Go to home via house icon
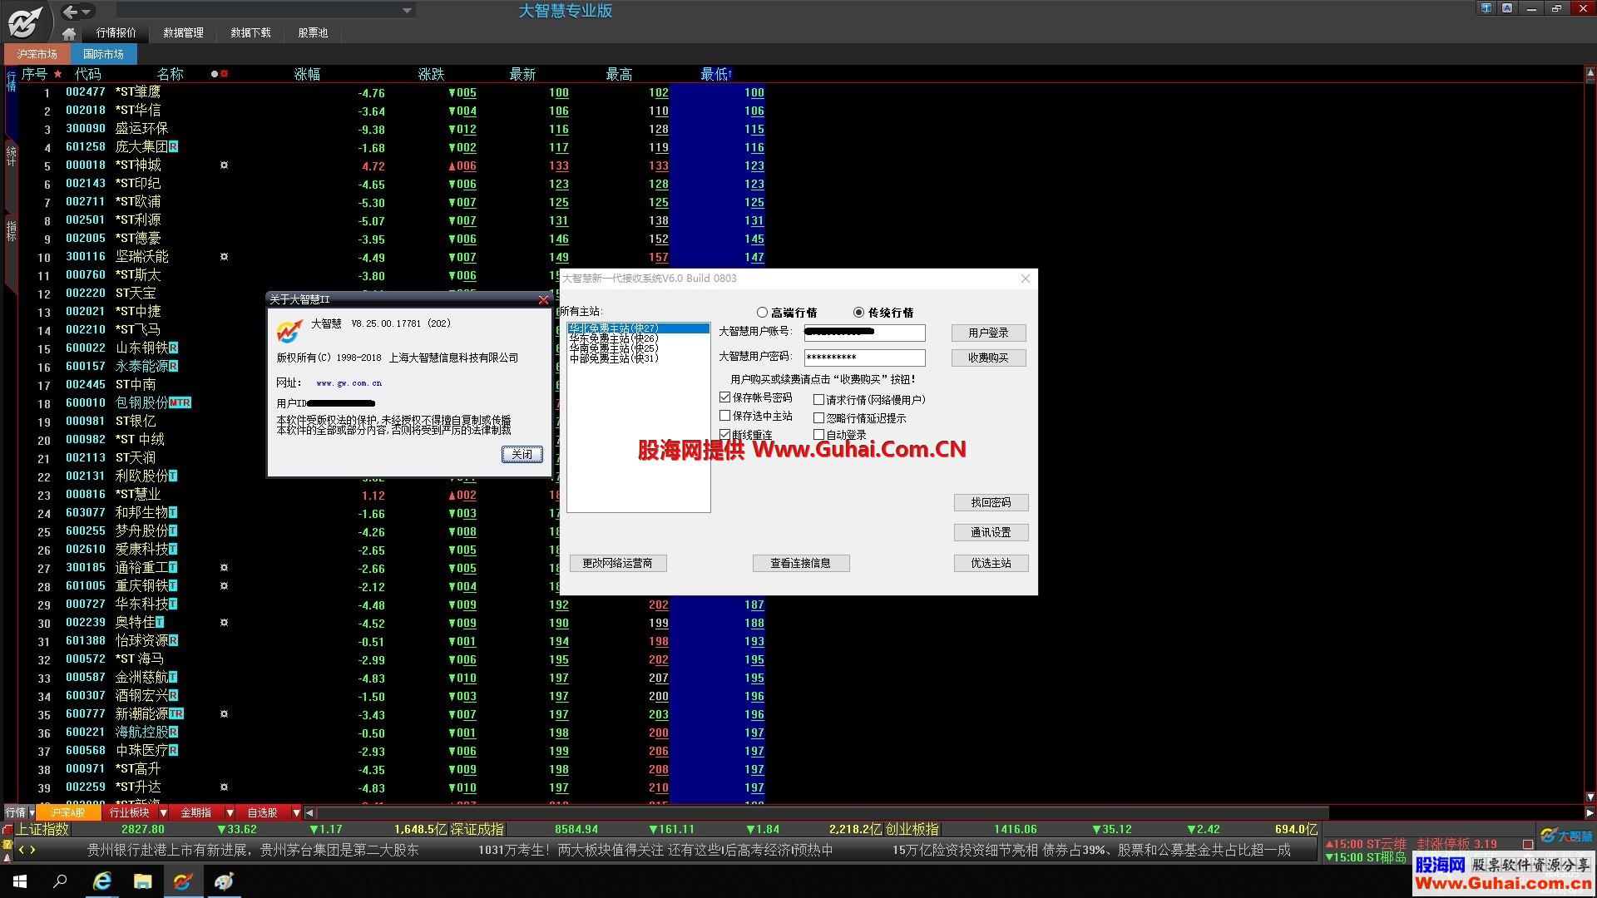Screen dimensions: 1597x898 (x=69, y=33)
